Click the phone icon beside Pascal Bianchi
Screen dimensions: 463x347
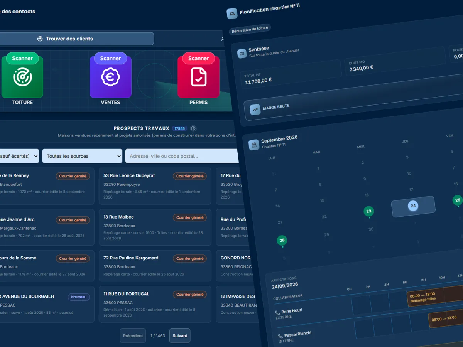tap(281, 336)
